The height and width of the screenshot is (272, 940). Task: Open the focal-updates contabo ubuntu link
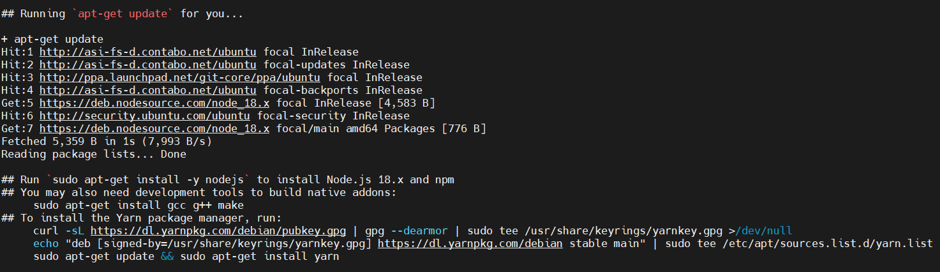(148, 64)
